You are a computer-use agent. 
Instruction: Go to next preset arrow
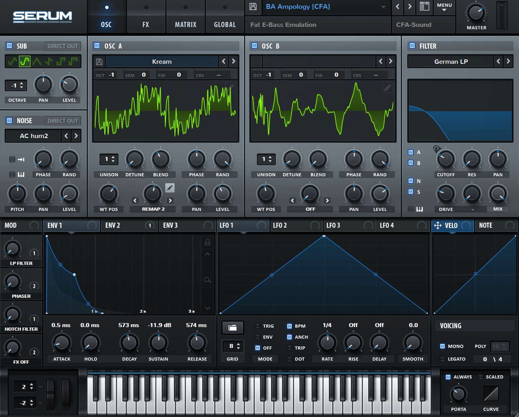pos(410,6)
